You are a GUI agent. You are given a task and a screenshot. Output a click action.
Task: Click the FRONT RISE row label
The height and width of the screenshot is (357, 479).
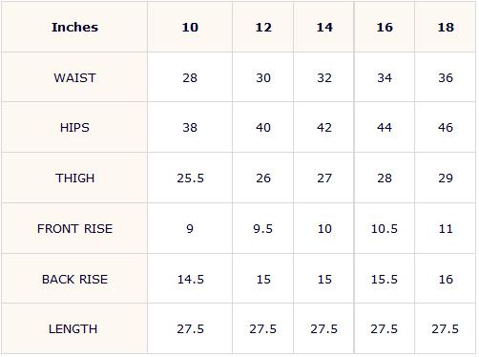(x=74, y=228)
